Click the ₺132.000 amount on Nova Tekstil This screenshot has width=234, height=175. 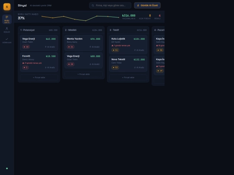139,60
